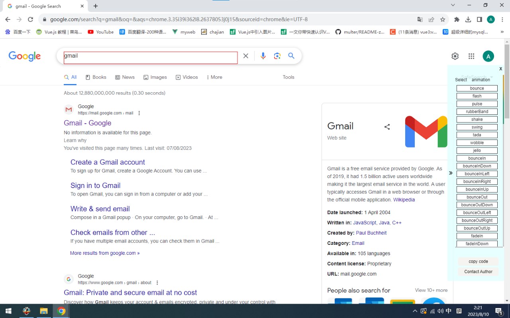Open the Google account avatar on page

(488, 56)
